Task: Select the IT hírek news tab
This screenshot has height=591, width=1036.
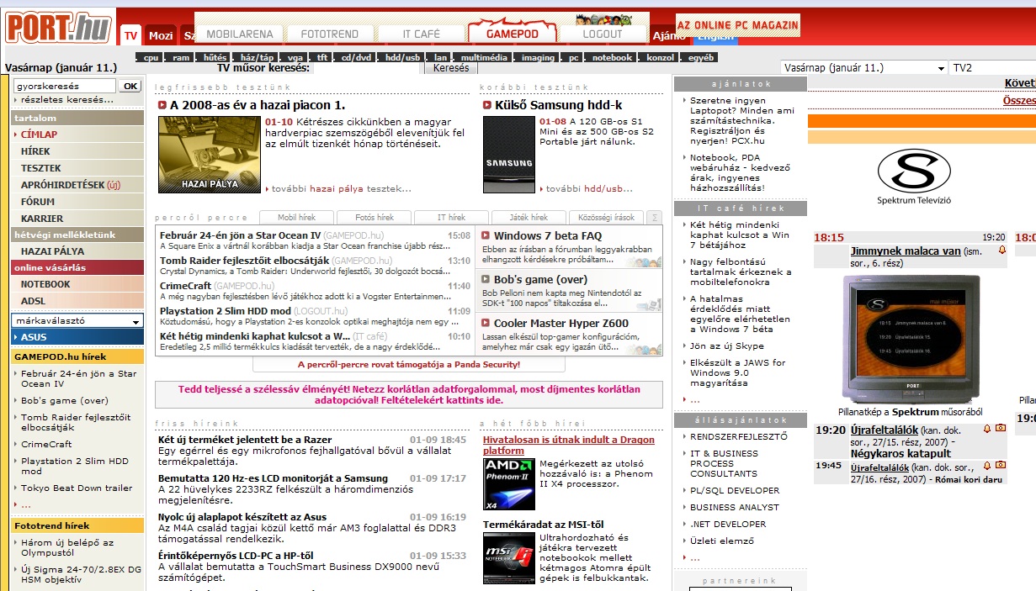Action: (451, 217)
